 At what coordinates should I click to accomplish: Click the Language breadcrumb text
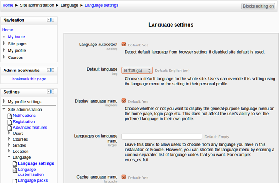tap(69, 5)
